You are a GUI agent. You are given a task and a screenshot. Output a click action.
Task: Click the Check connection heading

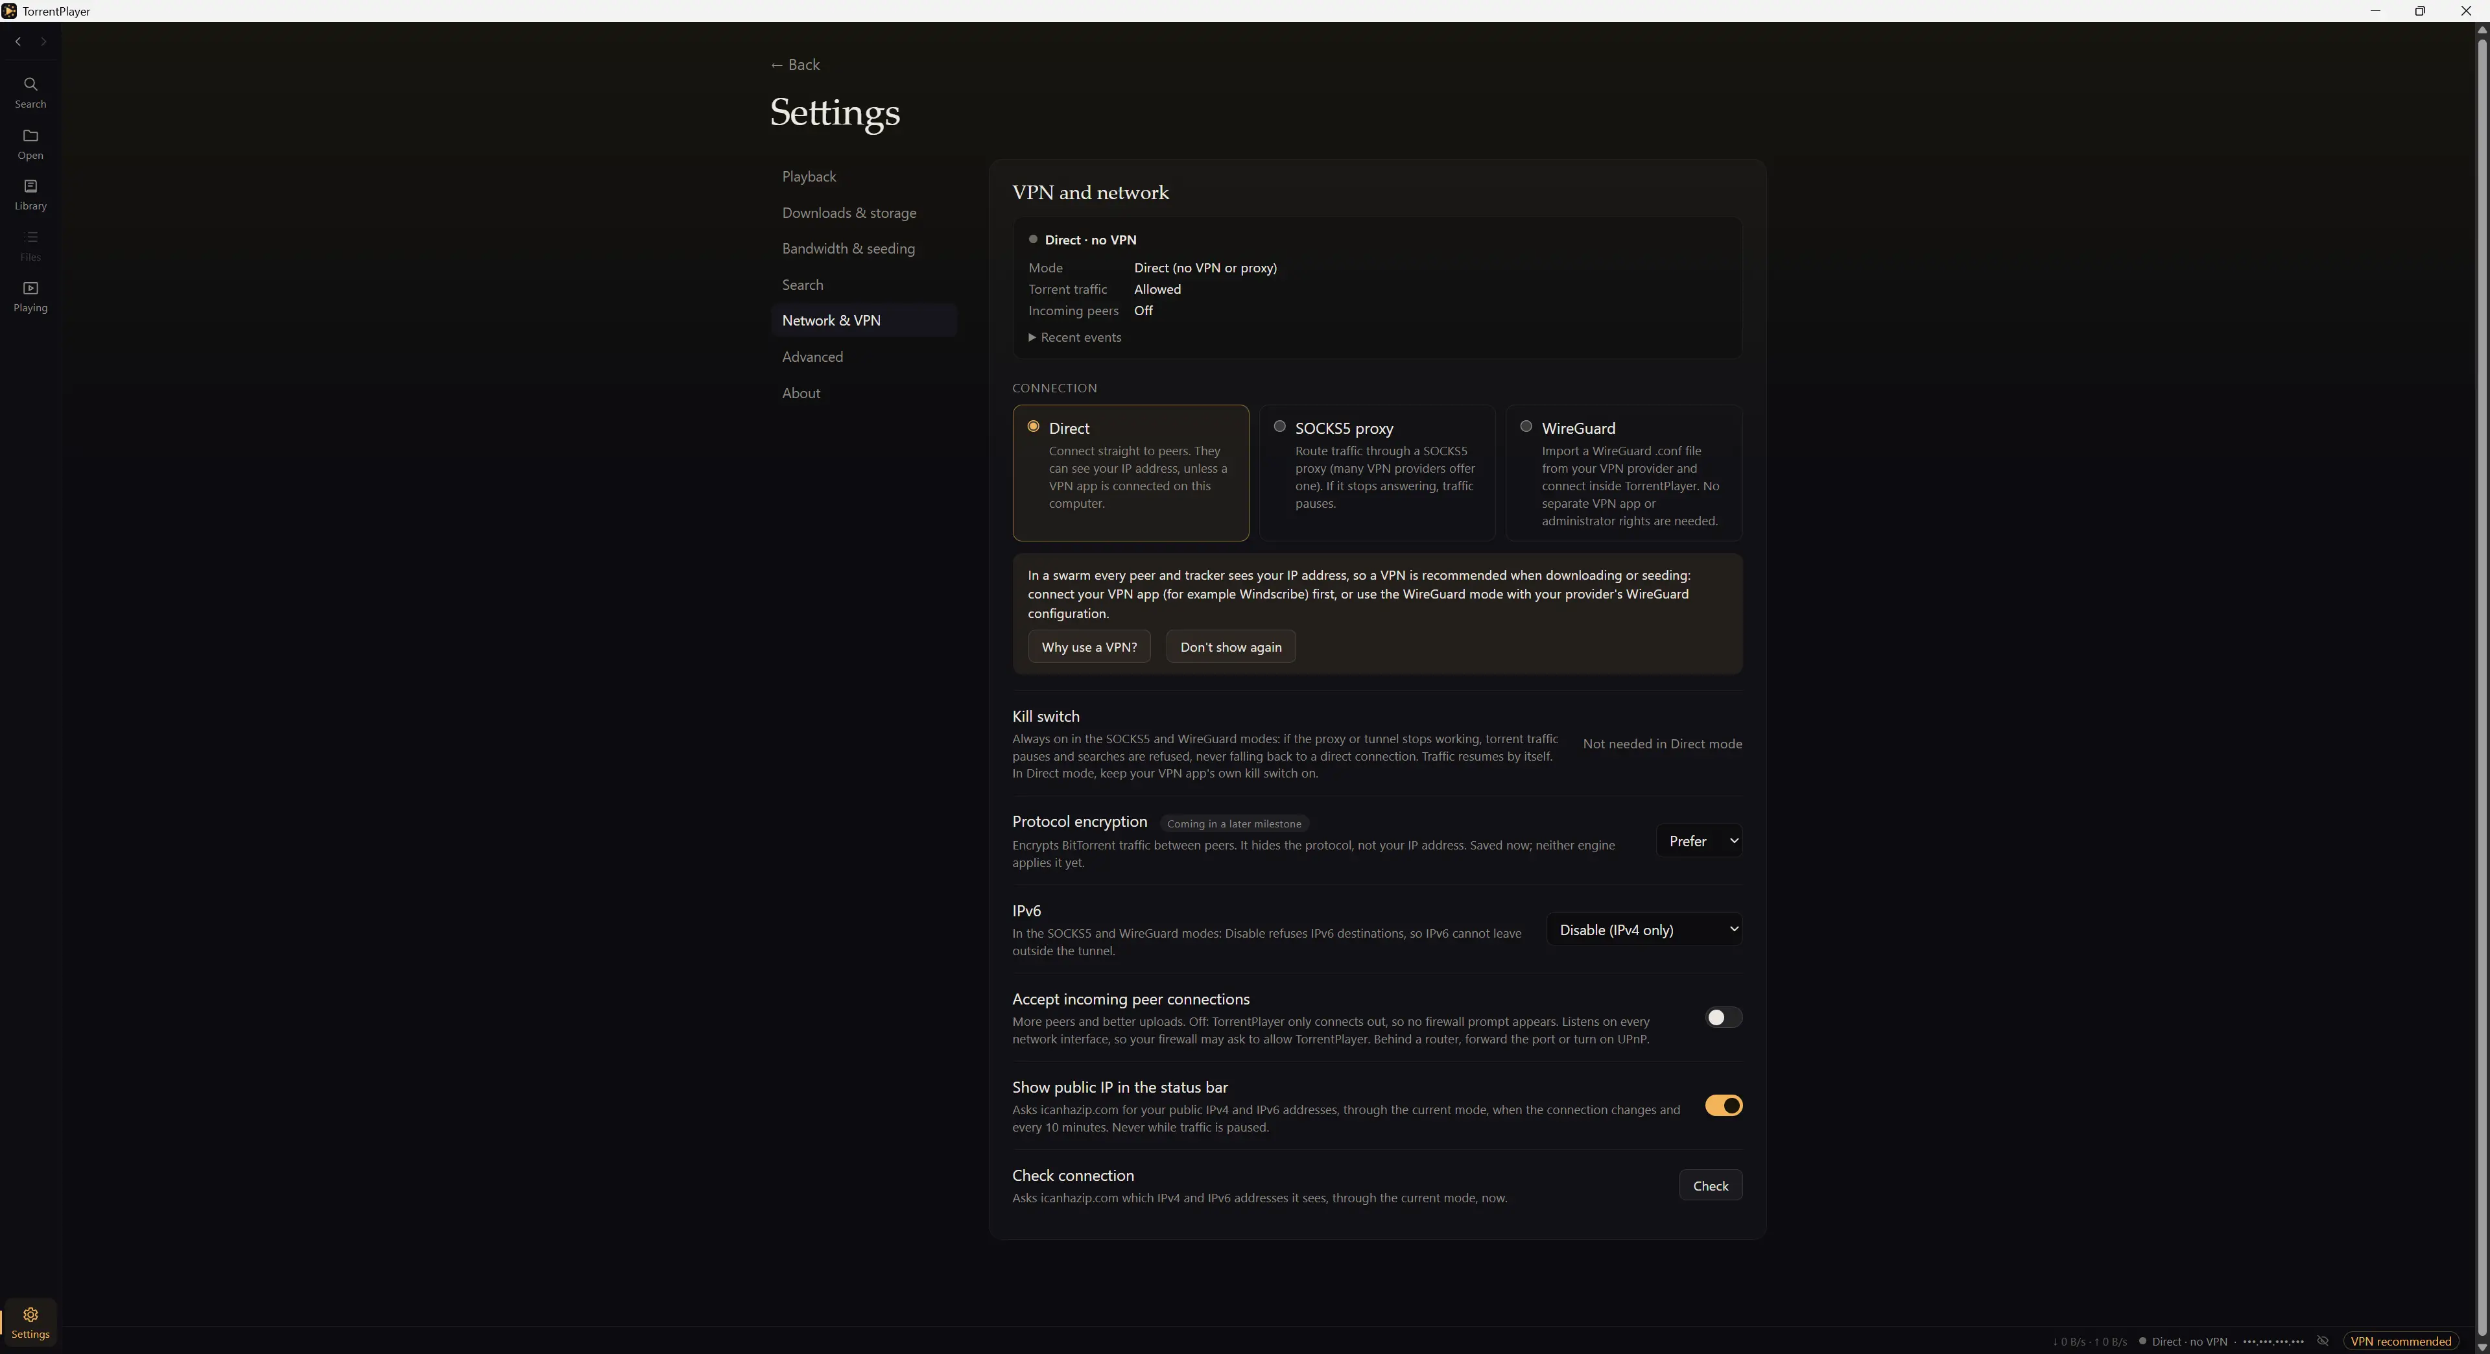coord(1072,1175)
